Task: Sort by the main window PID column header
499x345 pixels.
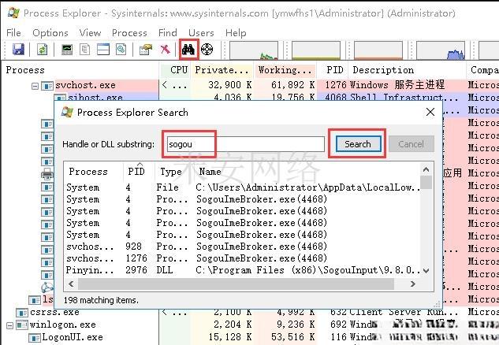Action: 333,70
